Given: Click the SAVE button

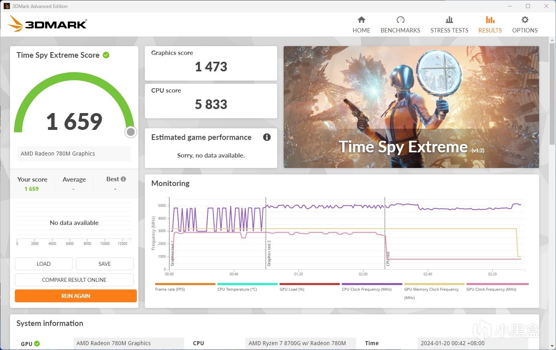Looking at the screenshot, I should click(x=105, y=264).
